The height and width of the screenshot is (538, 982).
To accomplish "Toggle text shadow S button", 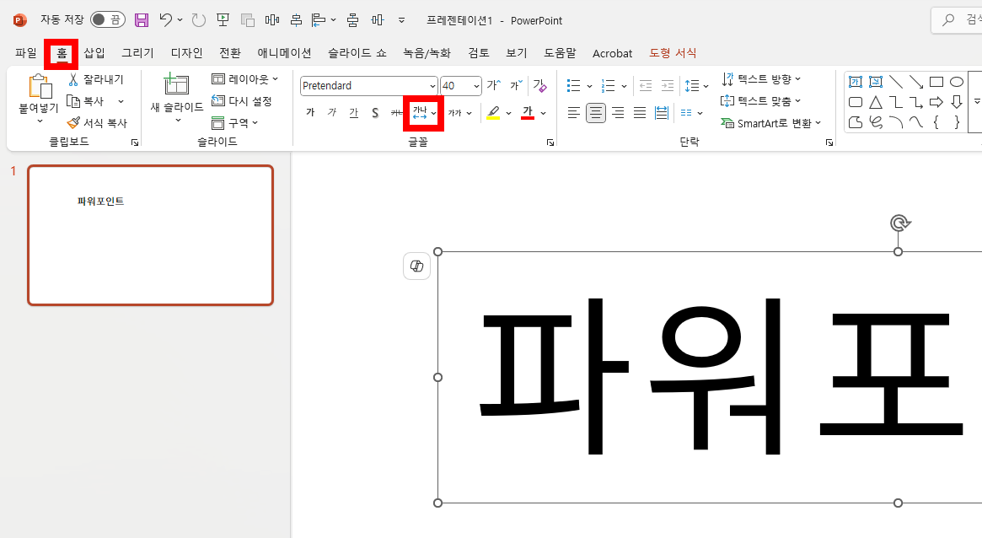I will pyautogui.click(x=375, y=113).
